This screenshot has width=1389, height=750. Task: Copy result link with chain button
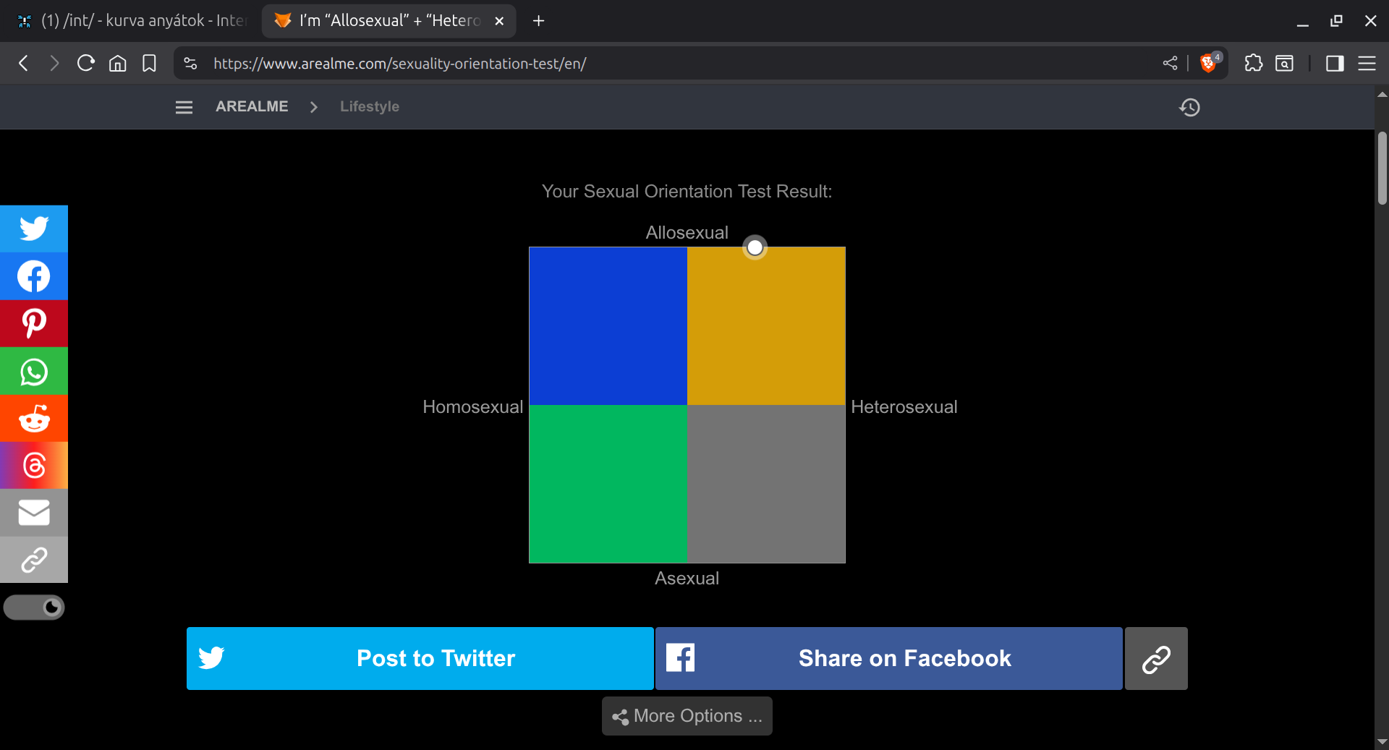click(x=1156, y=658)
